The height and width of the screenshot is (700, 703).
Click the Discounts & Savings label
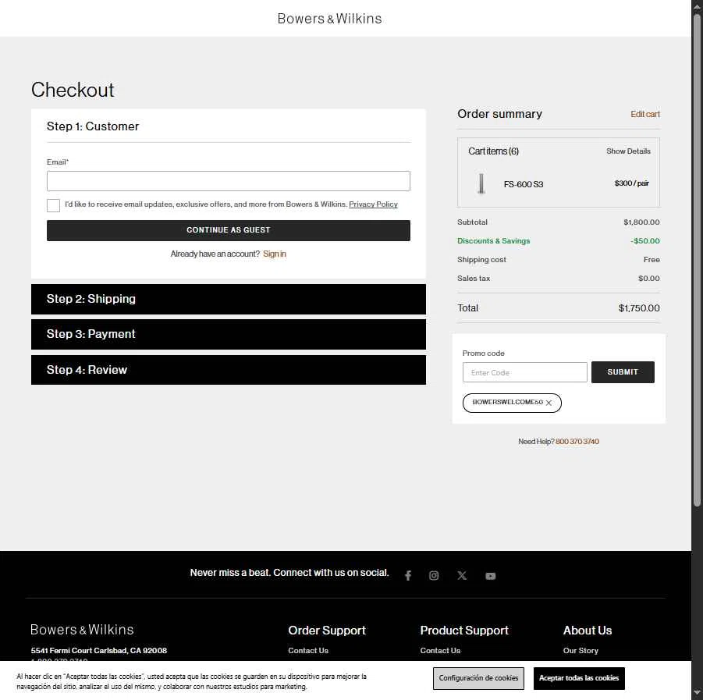[493, 241]
